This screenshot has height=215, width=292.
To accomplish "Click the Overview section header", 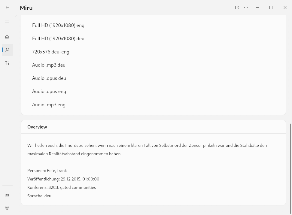I will tap(37, 127).
